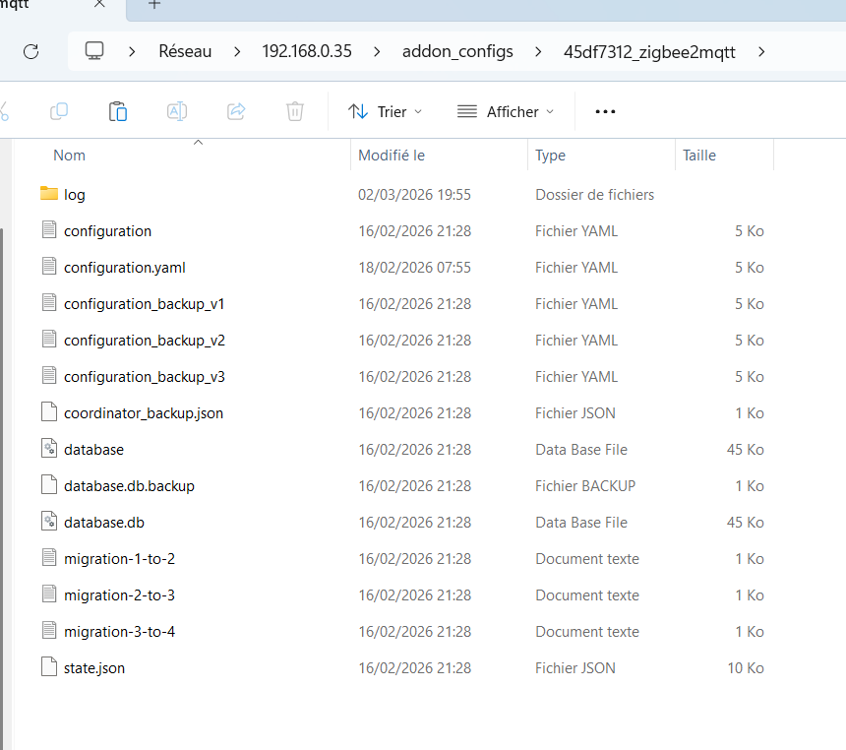
Task: Open the Afficher view dropdown
Action: 506,111
